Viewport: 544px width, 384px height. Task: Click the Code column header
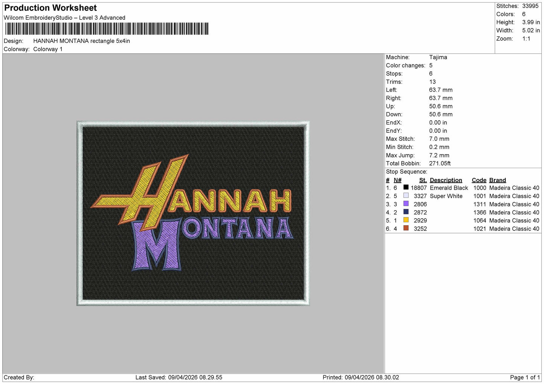point(479,180)
